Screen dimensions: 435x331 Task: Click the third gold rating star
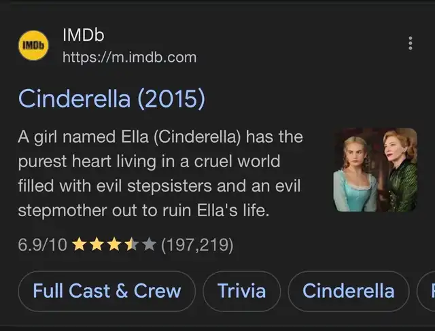click(x=114, y=245)
